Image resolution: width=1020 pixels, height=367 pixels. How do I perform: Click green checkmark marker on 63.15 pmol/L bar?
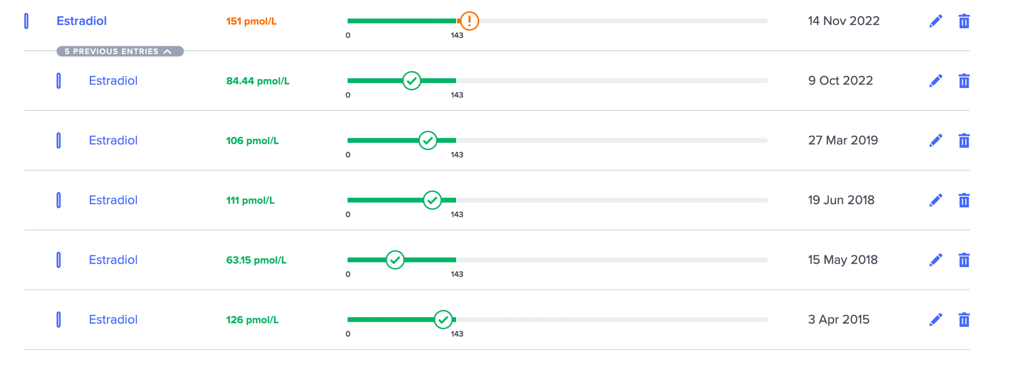[395, 260]
